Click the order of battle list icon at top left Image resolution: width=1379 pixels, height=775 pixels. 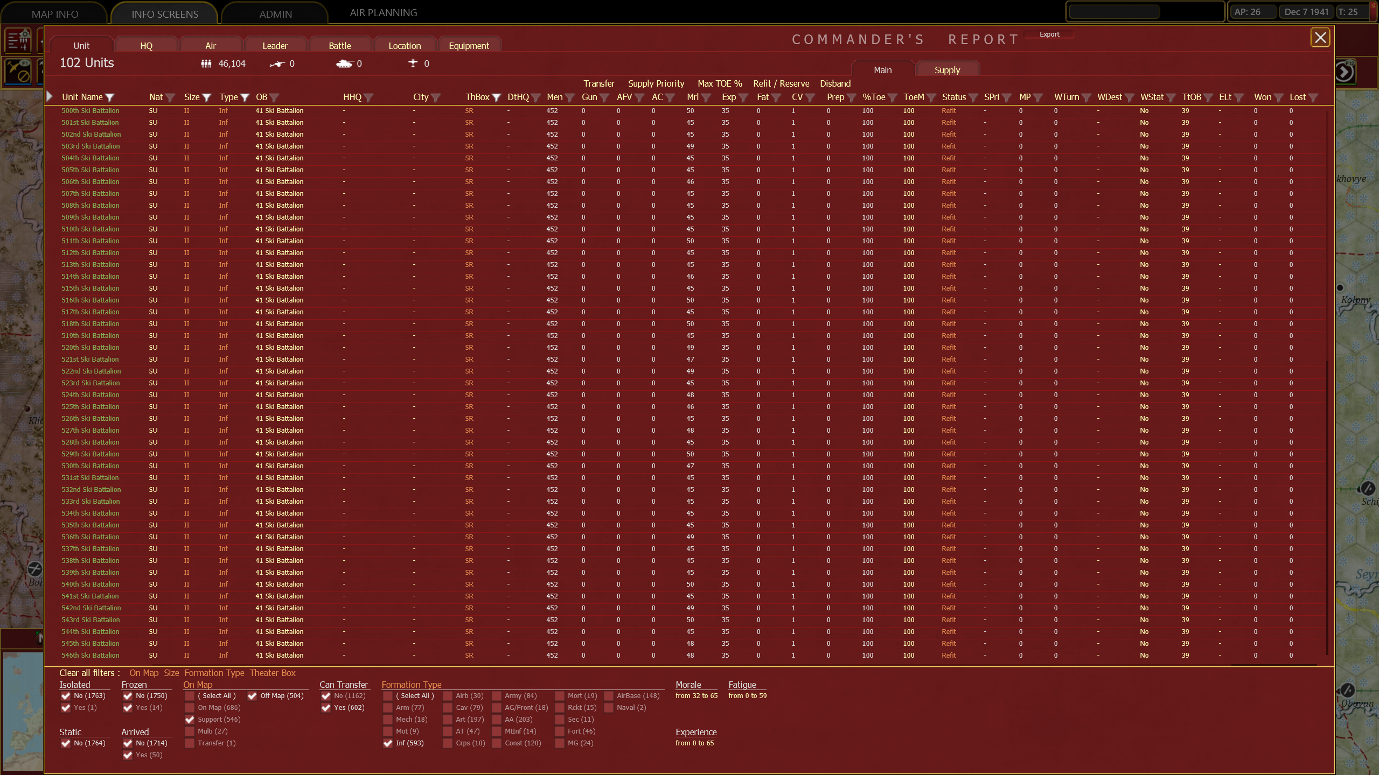(x=17, y=40)
